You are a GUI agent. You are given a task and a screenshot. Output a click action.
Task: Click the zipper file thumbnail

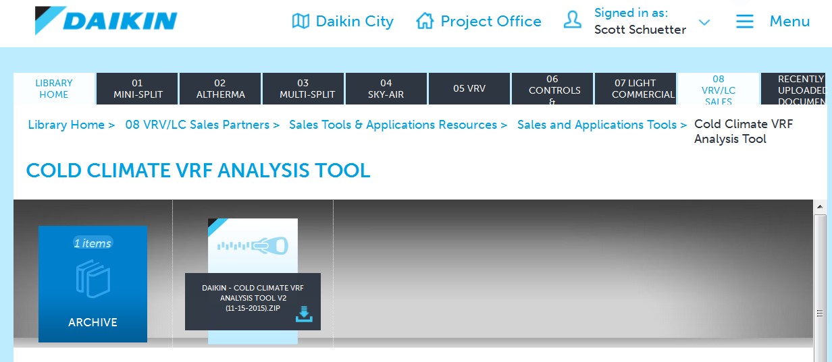click(253, 246)
